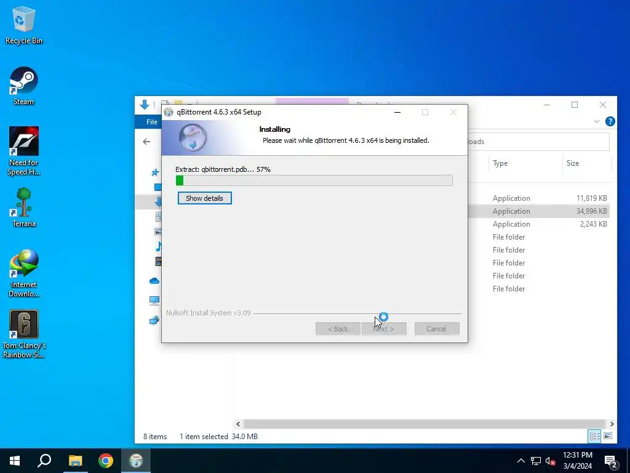
Task: Select Quick access star in Explorer sidebar
Action: pyautogui.click(x=155, y=172)
